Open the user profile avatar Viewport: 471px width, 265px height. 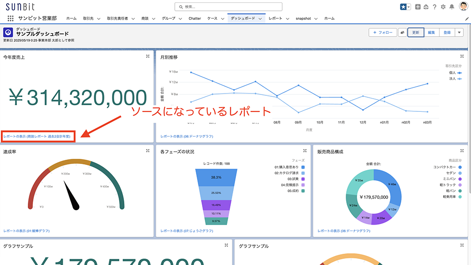coord(463,6)
